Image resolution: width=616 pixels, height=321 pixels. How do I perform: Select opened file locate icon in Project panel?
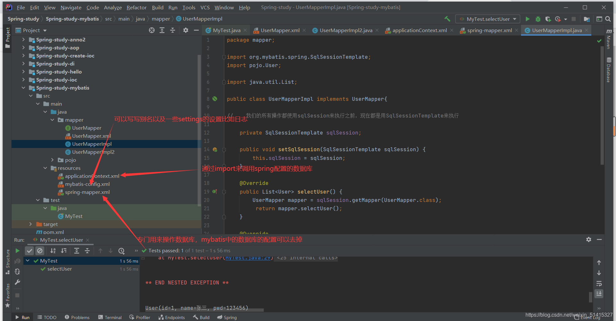152,30
